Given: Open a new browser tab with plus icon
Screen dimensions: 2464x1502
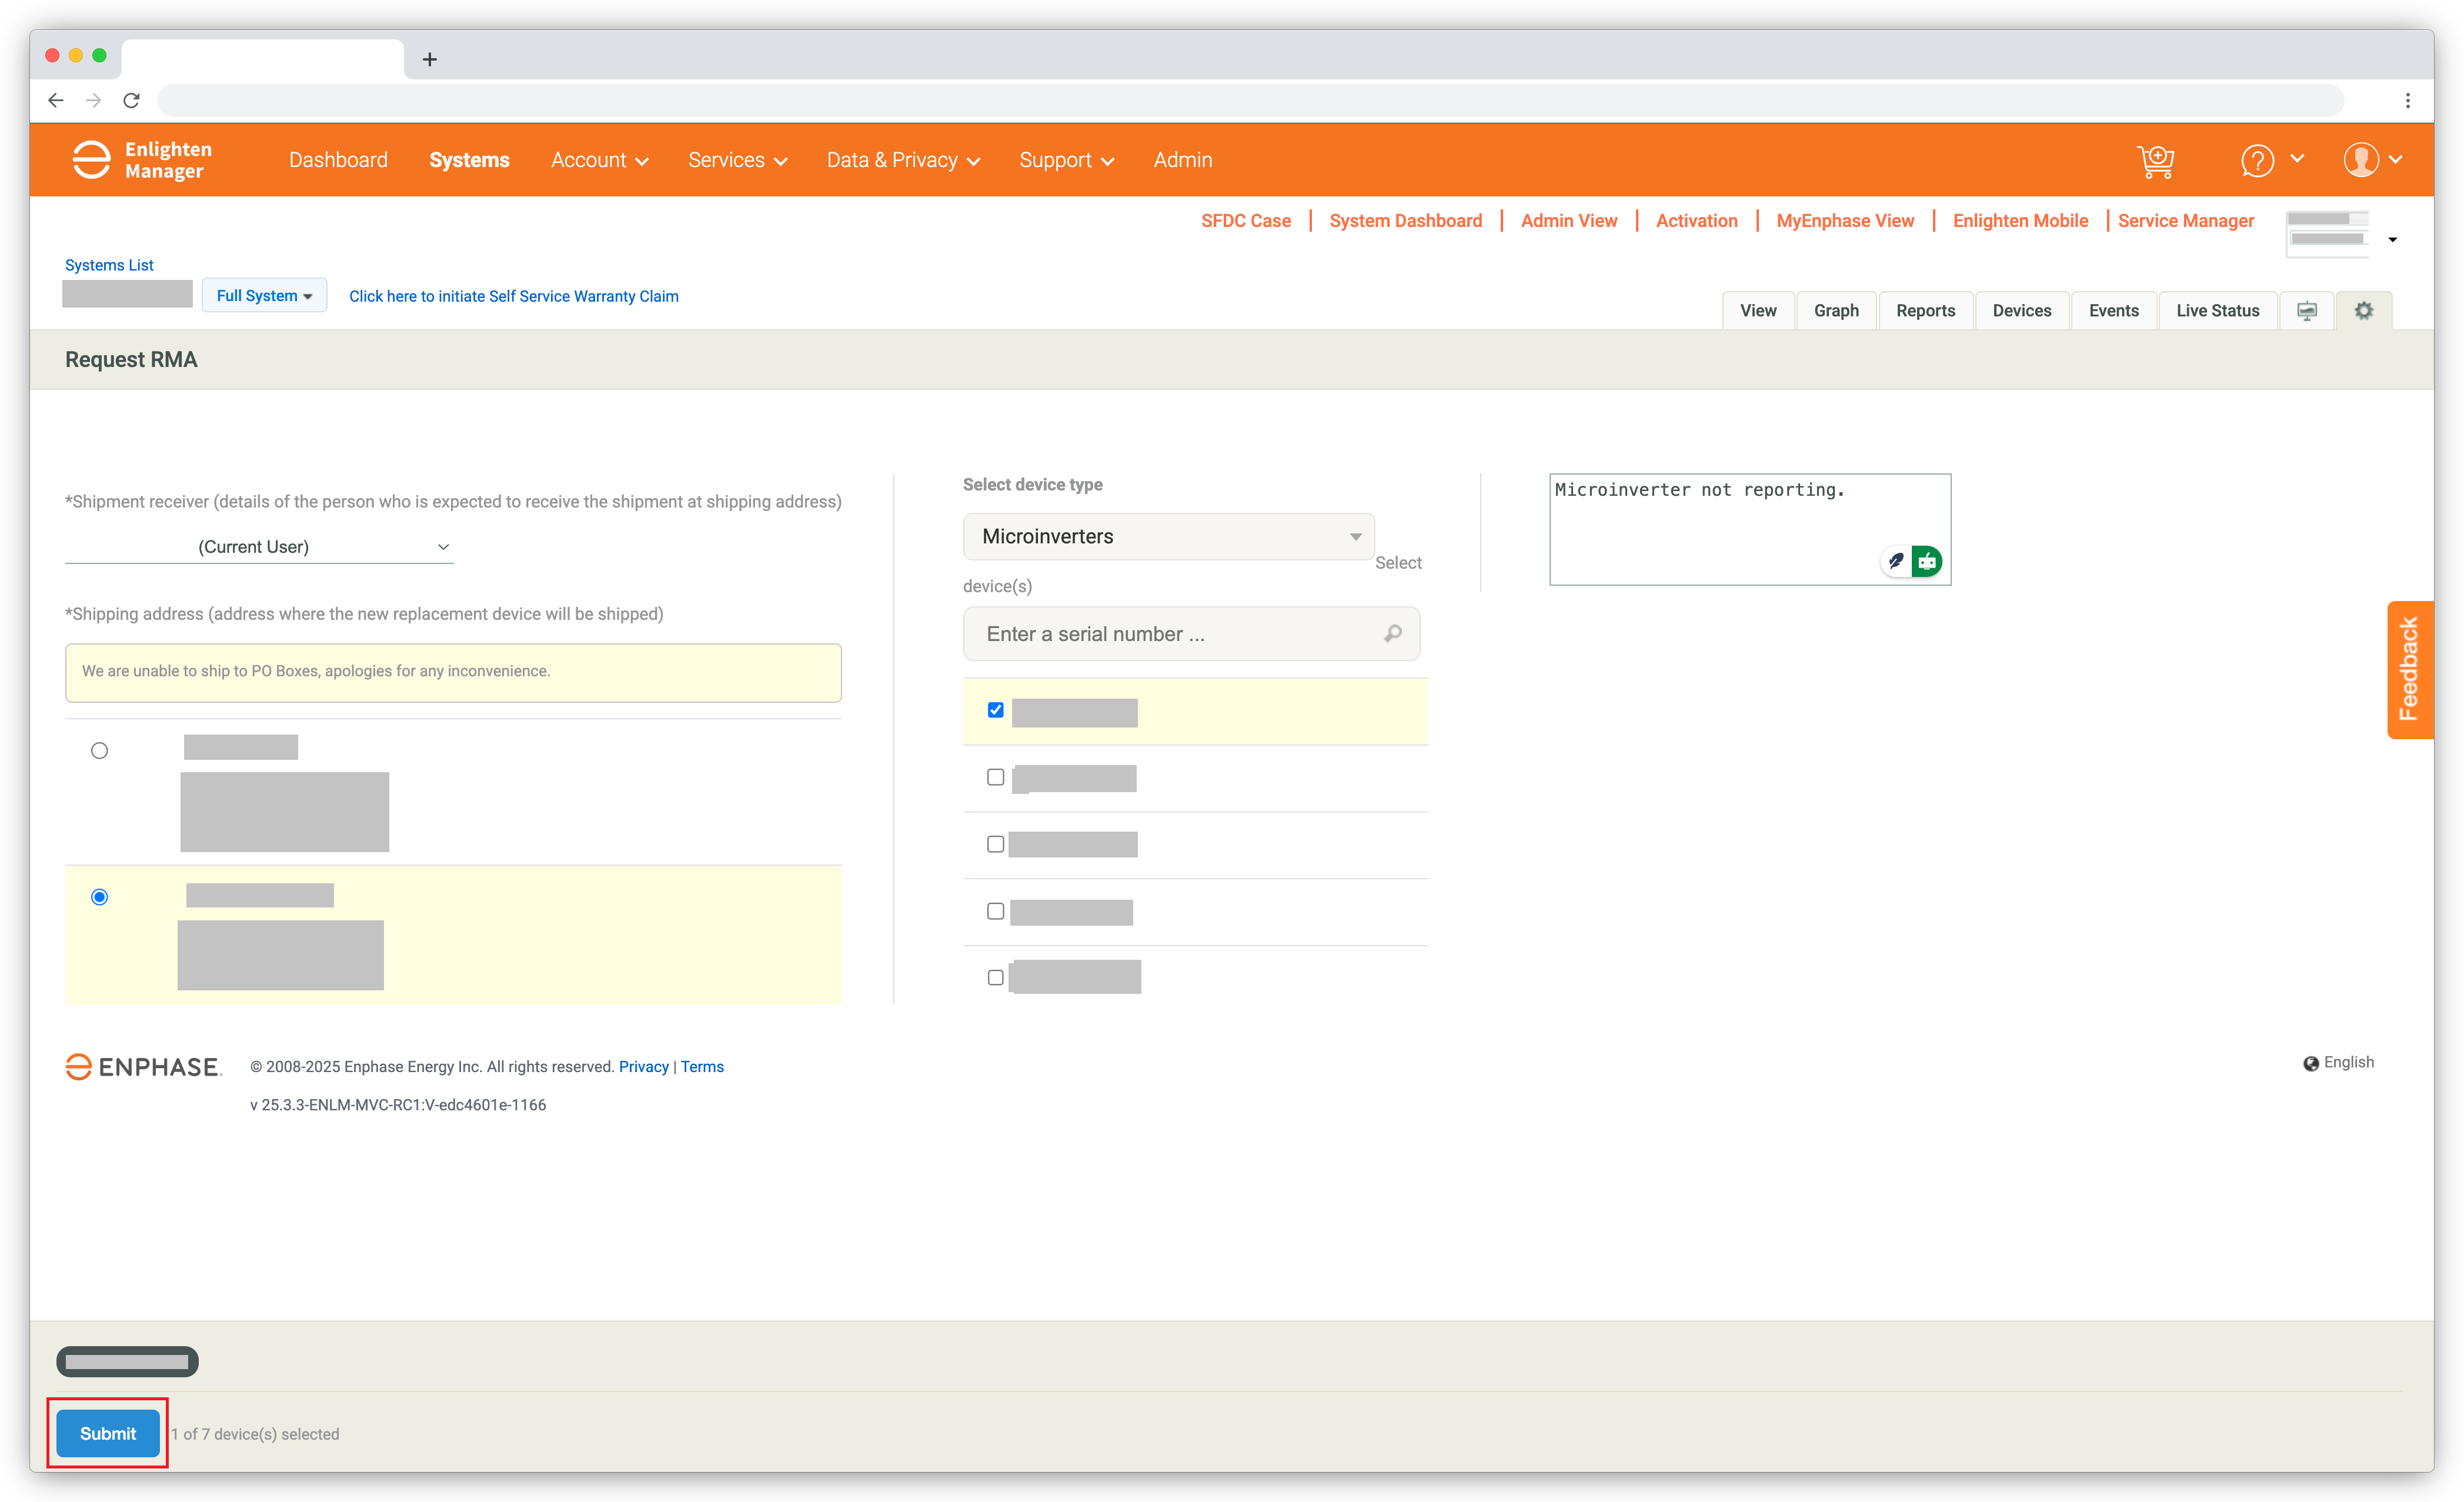Looking at the screenshot, I should [x=430, y=59].
